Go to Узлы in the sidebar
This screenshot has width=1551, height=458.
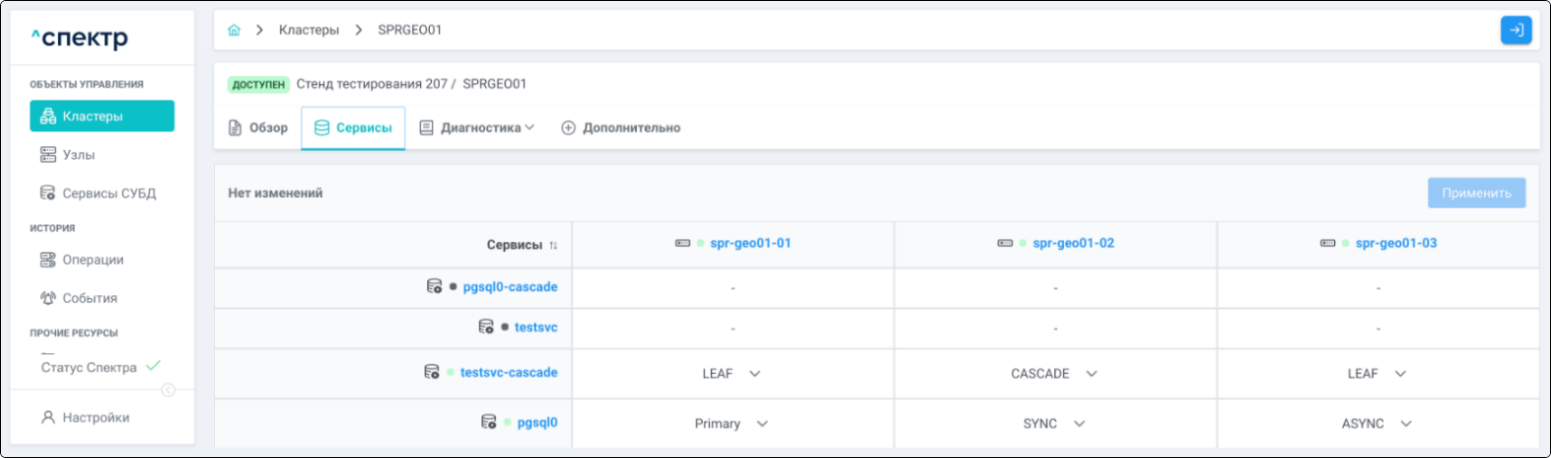click(x=79, y=155)
